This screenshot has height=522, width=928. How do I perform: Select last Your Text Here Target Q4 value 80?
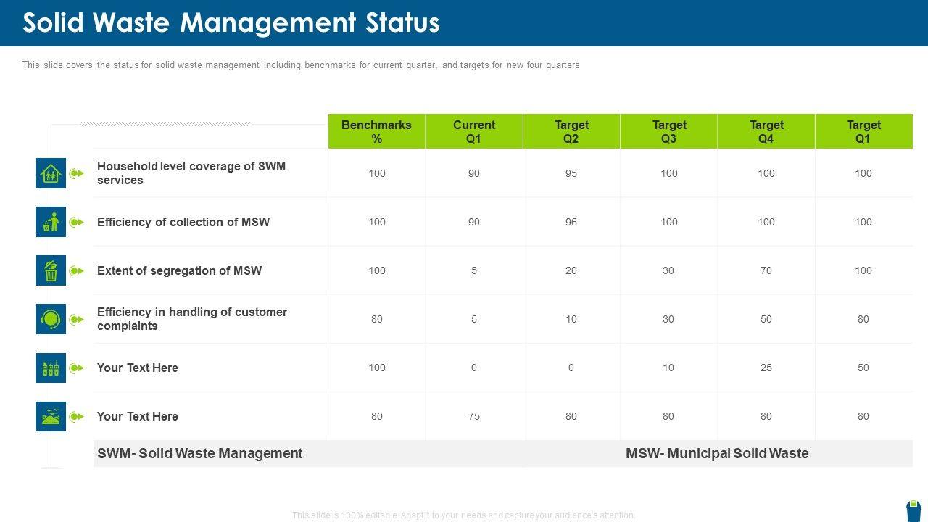pyautogui.click(x=766, y=416)
